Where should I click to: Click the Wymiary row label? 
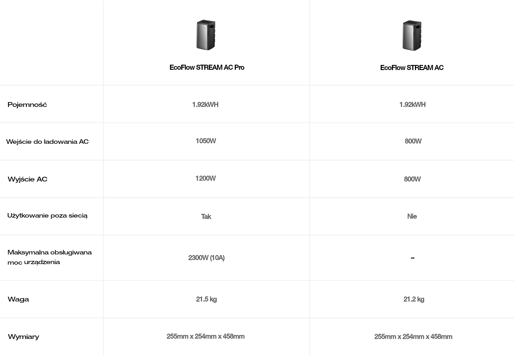tap(24, 337)
